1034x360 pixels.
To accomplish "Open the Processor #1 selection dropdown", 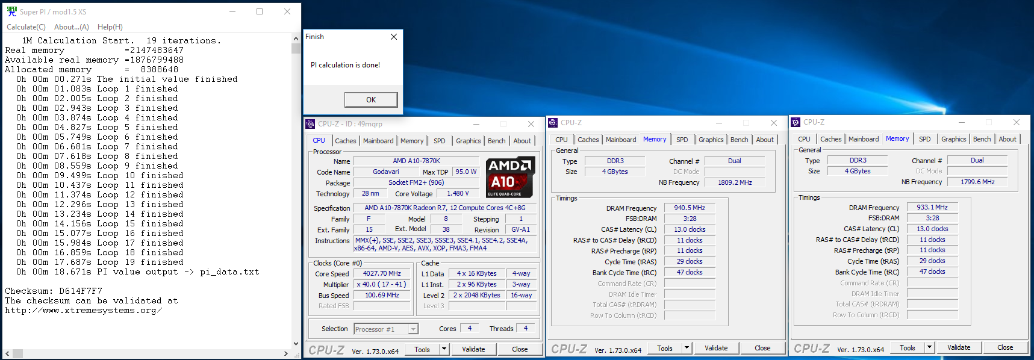I will pos(413,329).
